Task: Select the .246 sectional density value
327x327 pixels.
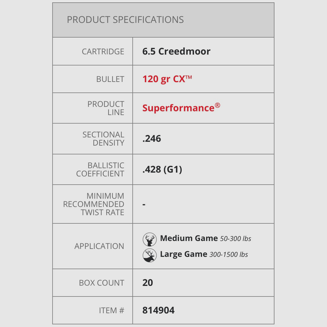Action: coord(152,139)
